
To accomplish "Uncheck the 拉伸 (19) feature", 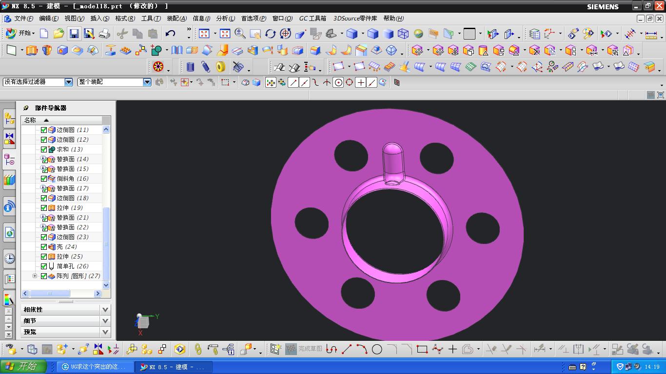I will 44,208.
